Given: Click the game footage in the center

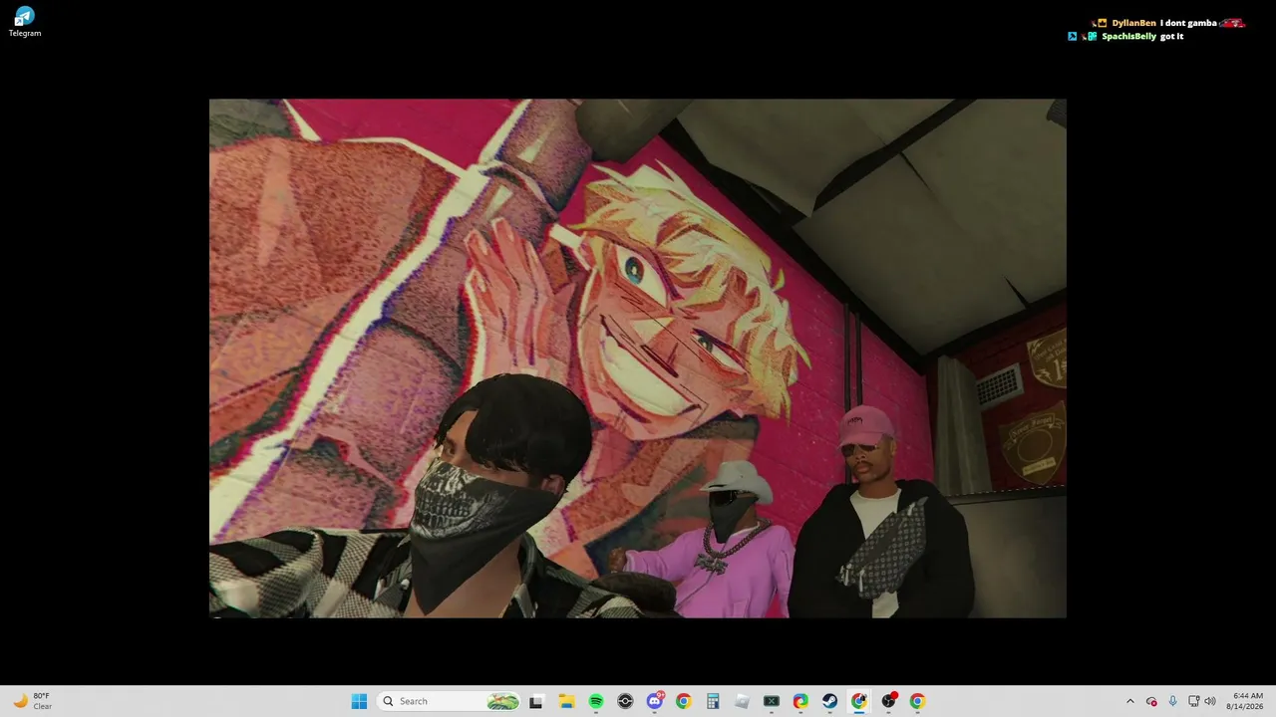Looking at the screenshot, I should pyautogui.click(x=638, y=358).
